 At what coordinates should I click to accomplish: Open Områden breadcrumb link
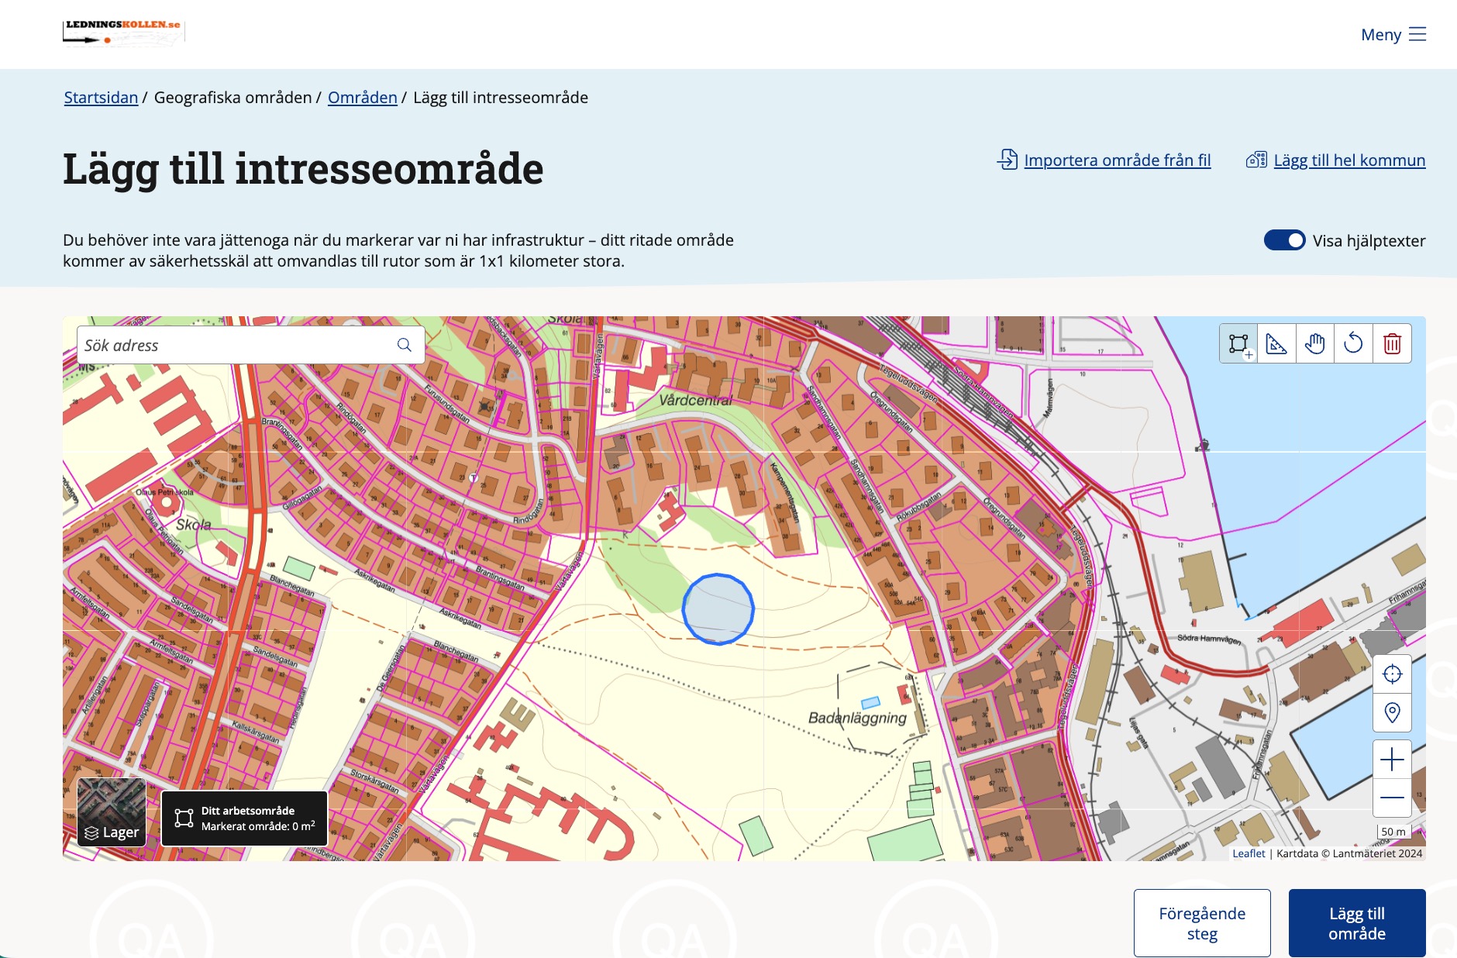362,97
